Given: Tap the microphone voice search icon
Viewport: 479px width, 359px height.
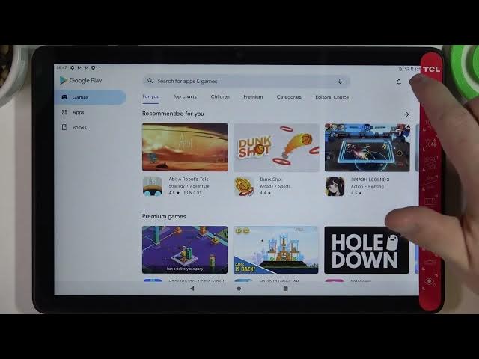Looking at the screenshot, I should click(340, 82).
